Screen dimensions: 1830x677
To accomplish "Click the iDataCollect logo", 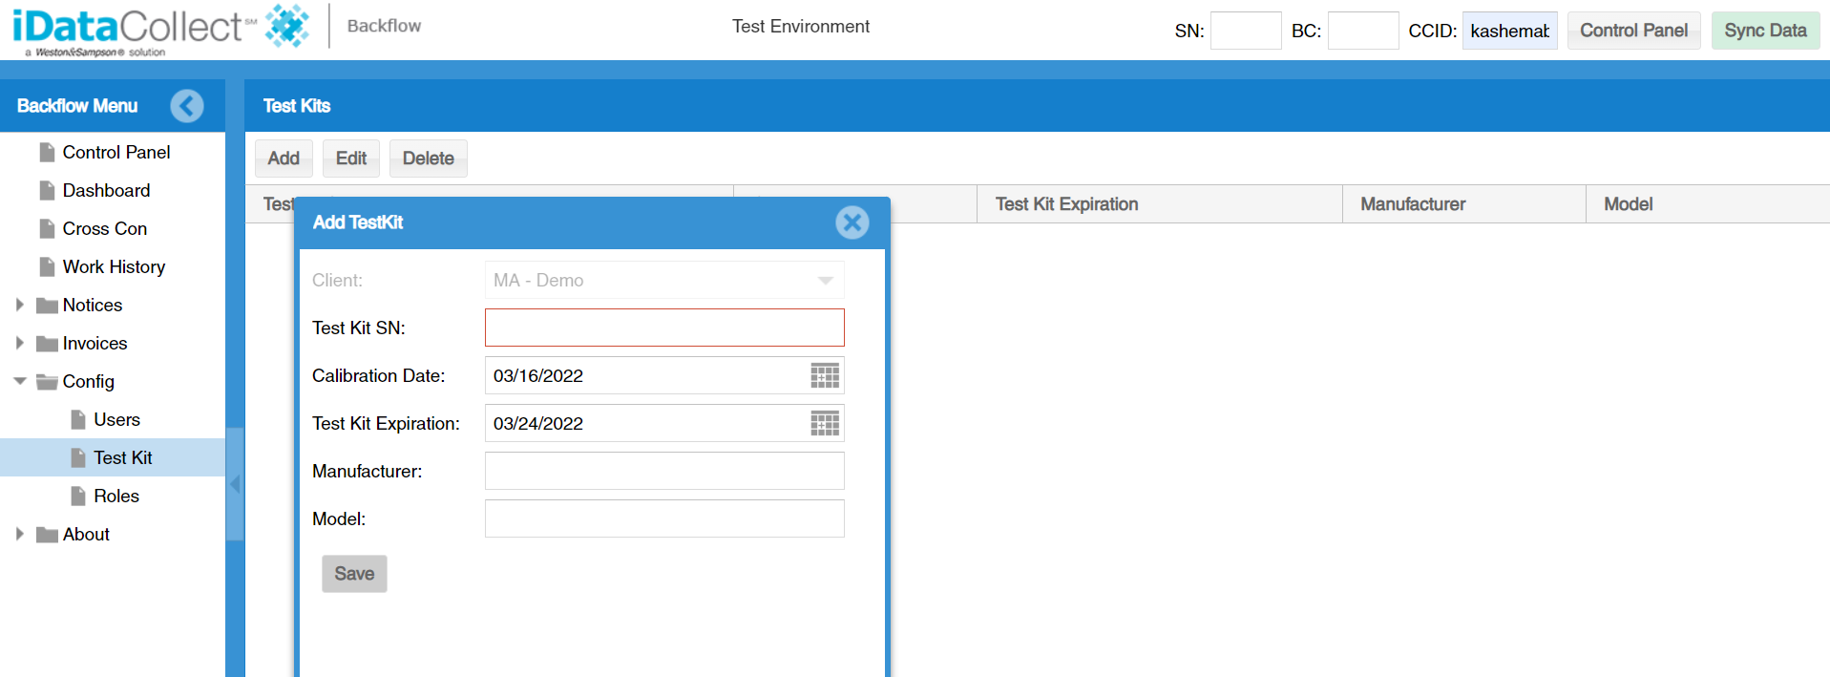I will (161, 30).
